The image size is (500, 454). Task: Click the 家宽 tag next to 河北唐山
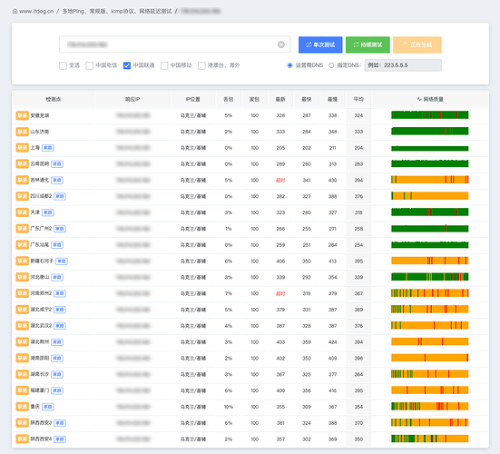point(57,277)
